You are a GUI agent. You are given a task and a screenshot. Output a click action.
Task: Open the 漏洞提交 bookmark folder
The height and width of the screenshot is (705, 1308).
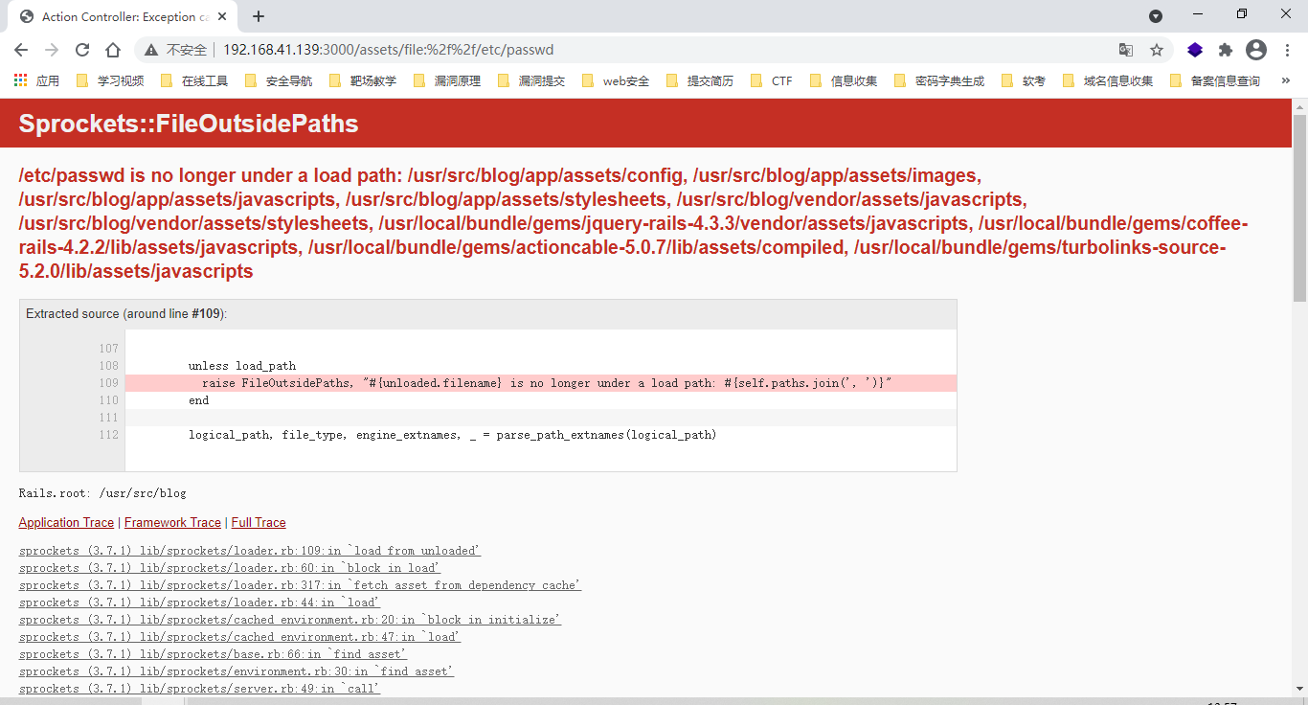[531, 80]
